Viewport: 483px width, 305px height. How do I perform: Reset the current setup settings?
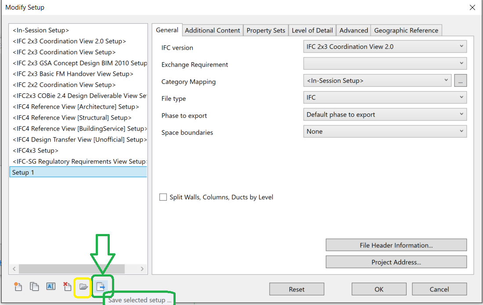(x=296, y=289)
